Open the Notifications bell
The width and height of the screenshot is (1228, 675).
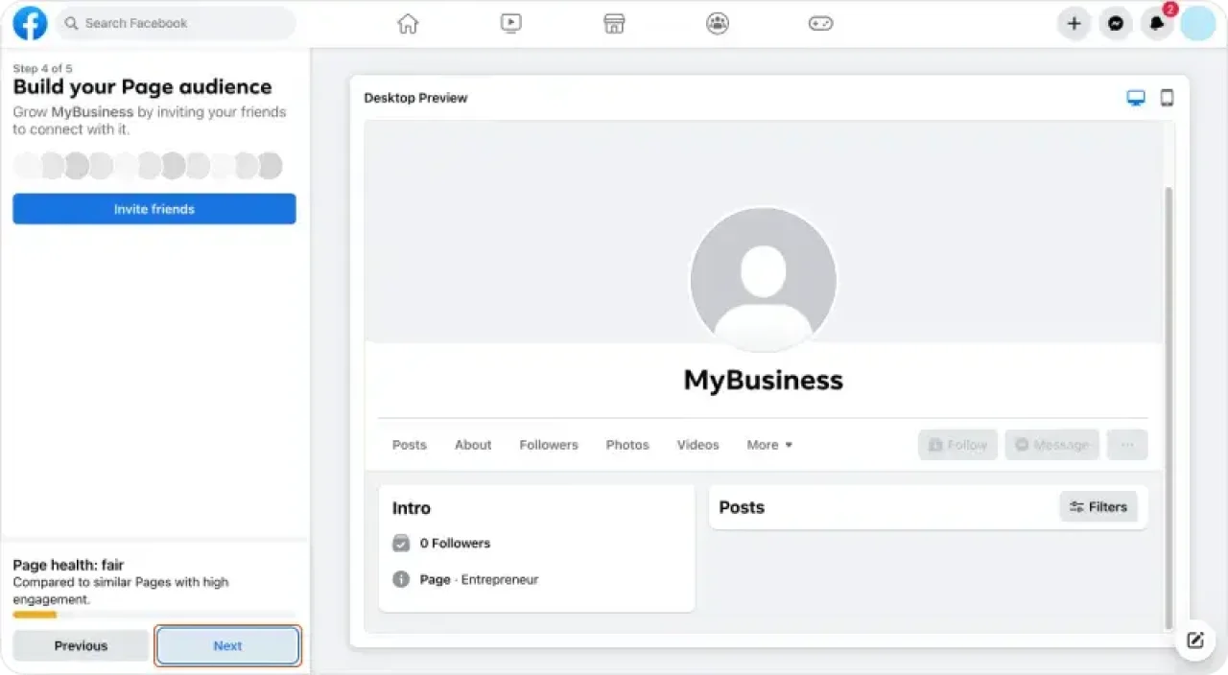[x=1156, y=23]
